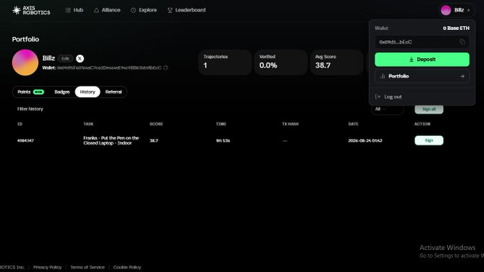Screen dimensions: 484x272
Task: Click the Portfolio arrow icon
Action: tap(462, 76)
